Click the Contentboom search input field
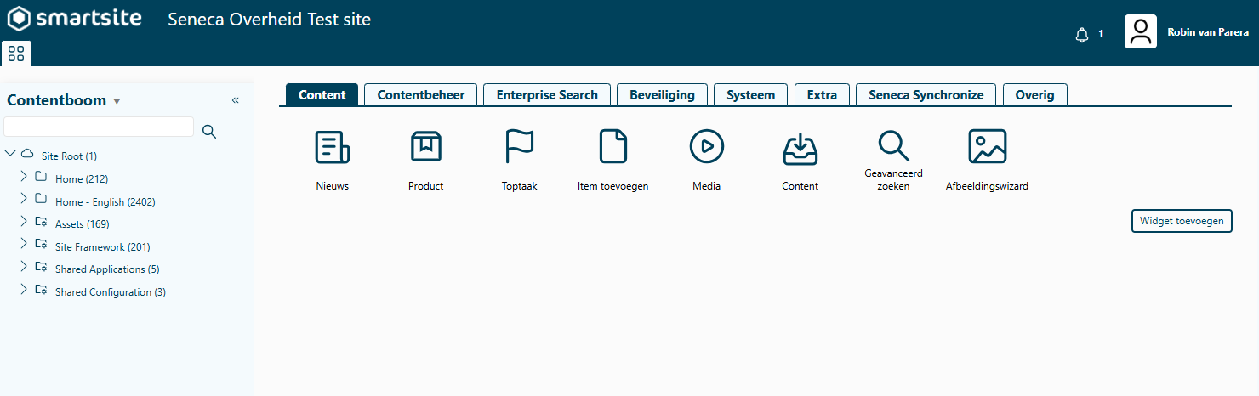The width and height of the screenshot is (1259, 396). [x=99, y=127]
